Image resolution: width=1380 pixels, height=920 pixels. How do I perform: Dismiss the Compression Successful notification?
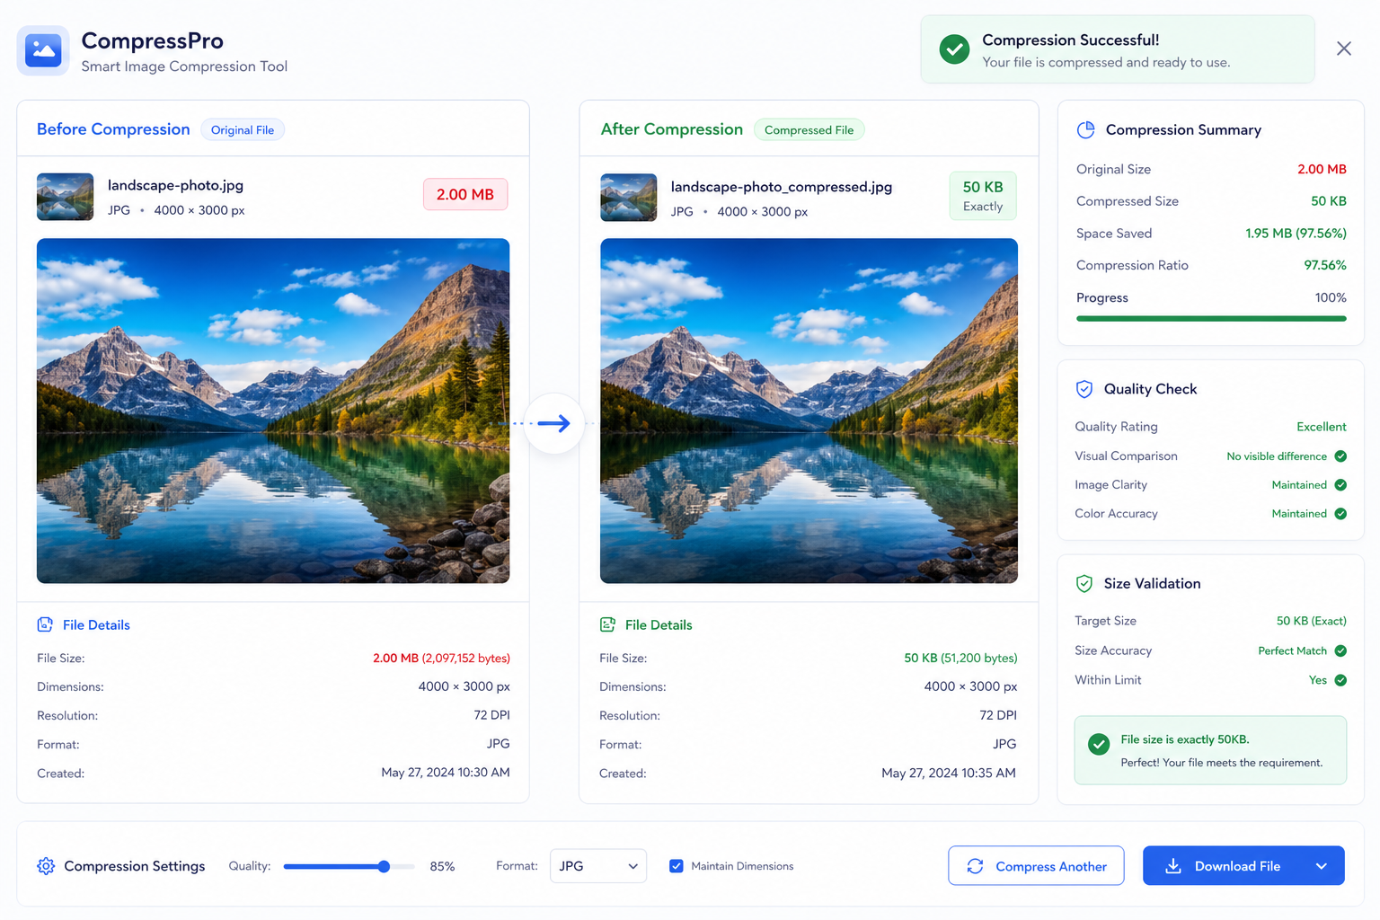pyautogui.click(x=1344, y=49)
